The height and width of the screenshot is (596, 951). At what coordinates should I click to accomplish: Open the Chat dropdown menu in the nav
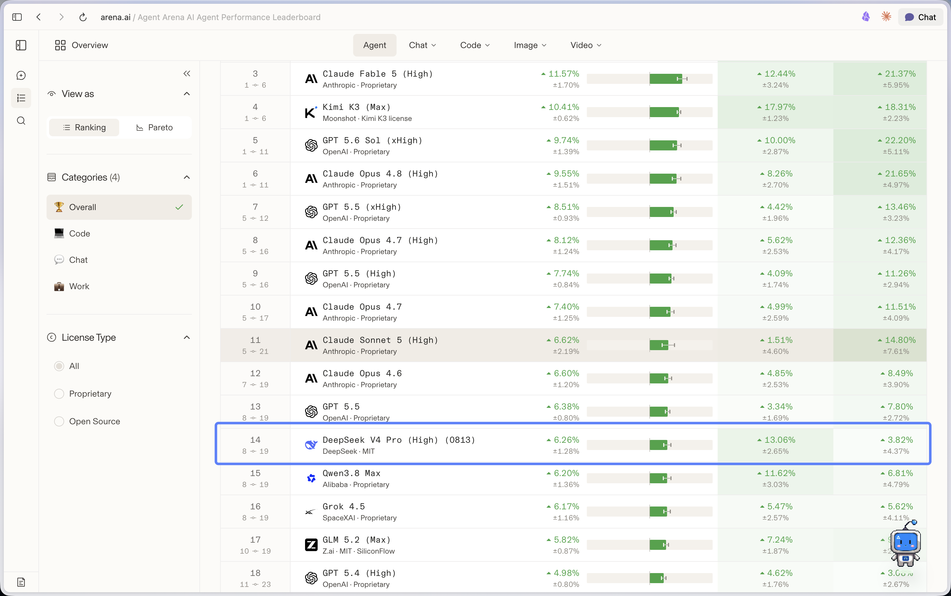422,45
